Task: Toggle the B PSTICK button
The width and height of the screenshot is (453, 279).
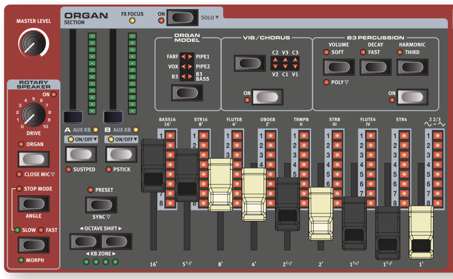Action: 121,154
